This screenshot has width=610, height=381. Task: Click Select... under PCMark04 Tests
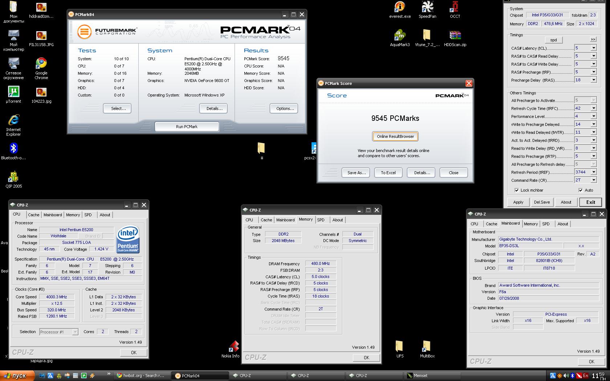[x=117, y=108]
